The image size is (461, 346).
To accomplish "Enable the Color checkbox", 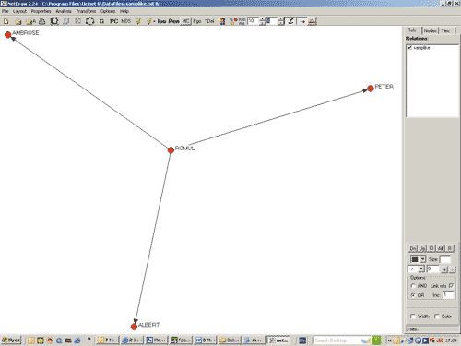I will [437, 316].
